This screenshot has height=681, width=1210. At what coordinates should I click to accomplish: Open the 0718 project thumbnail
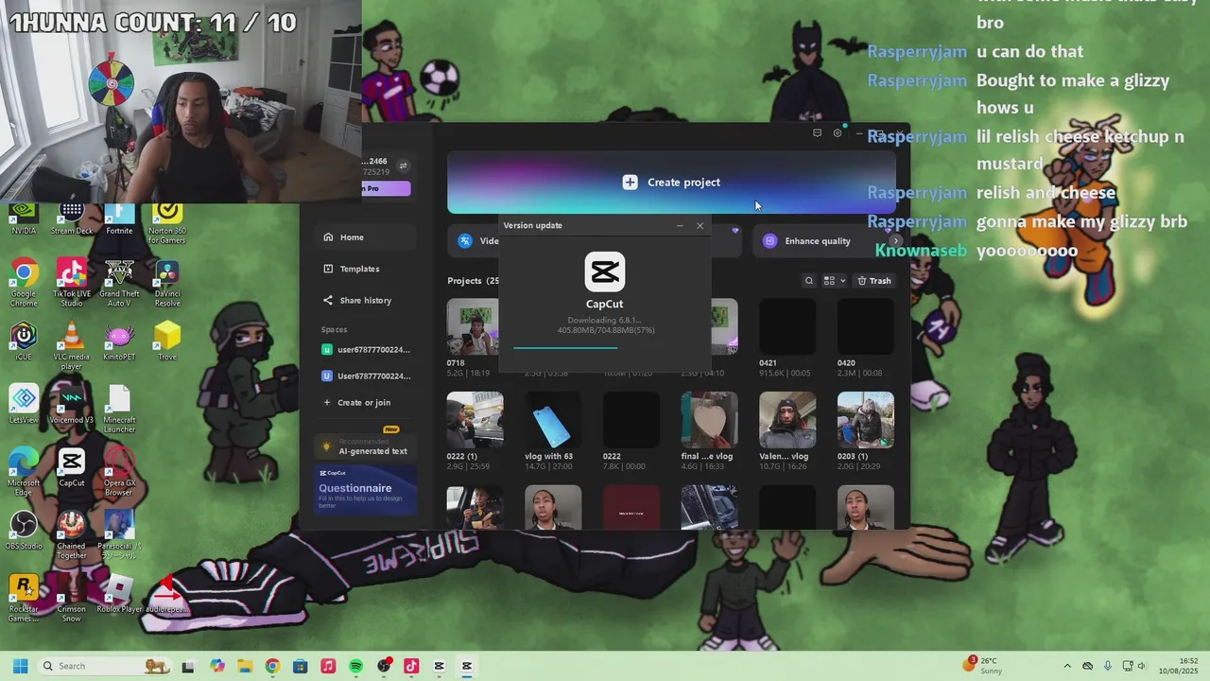coord(473,327)
